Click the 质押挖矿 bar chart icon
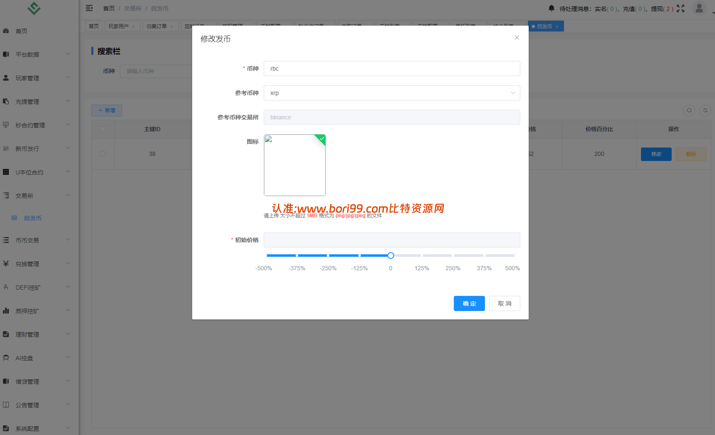Viewport: 715px width, 435px height. point(6,311)
